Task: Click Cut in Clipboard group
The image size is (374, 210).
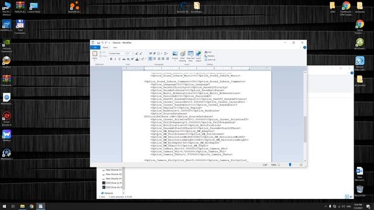Action: coord(102,52)
